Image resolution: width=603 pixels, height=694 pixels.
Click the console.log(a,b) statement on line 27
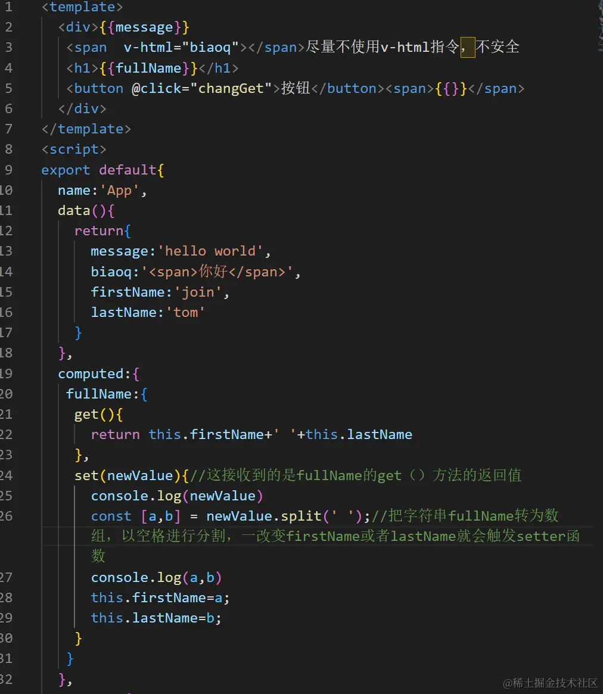pyautogui.click(x=156, y=577)
